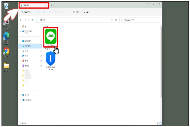This screenshot has width=190, height=127.
Task: Open the 보기 view dropdown
Action: (x=87, y=12)
